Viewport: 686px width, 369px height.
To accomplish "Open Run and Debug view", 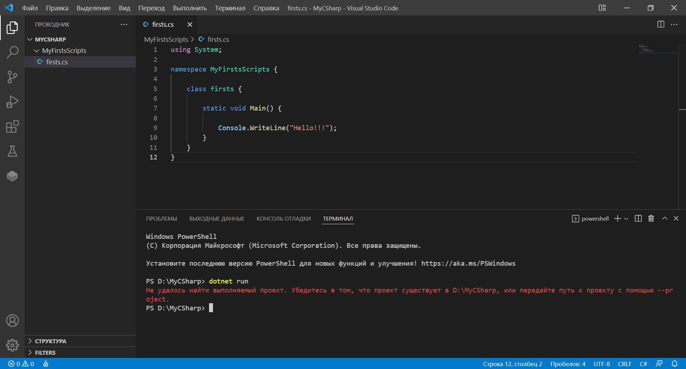I will 12,102.
